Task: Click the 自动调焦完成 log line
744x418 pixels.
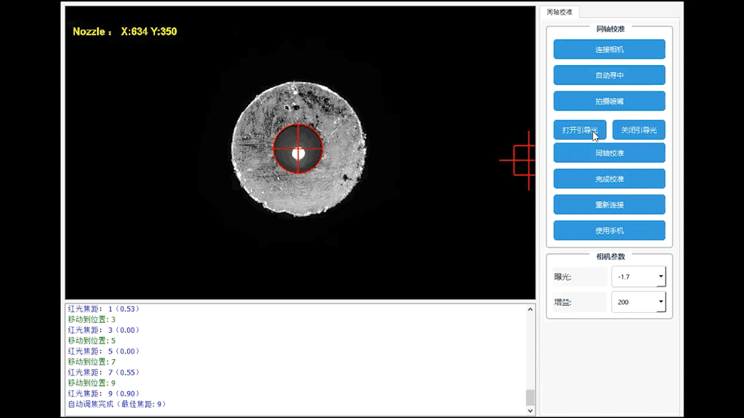Action: pyautogui.click(x=117, y=404)
